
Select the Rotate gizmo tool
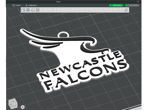coord(65,10)
